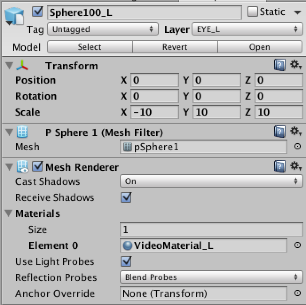Click the None (Transform) Anchor Override field
The width and height of the screenshot is (306, 305).
click(204, 293)
